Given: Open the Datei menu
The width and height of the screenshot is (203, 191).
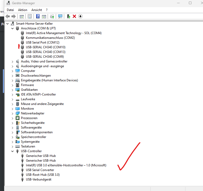Looking at the screenshot, I should click(x=10, y=10).
